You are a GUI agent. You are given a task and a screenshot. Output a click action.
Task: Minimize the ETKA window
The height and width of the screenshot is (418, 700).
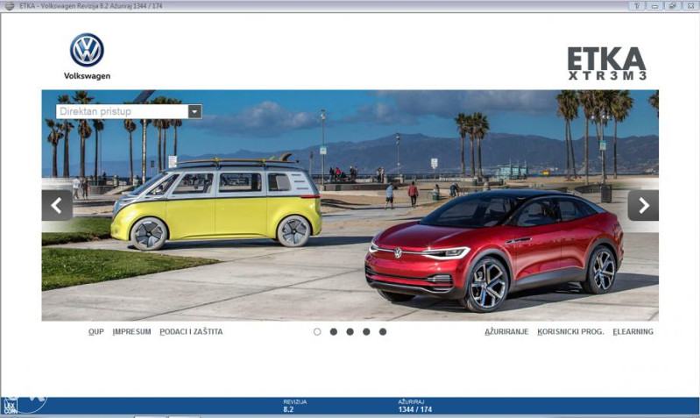click(x=655, y=6)
